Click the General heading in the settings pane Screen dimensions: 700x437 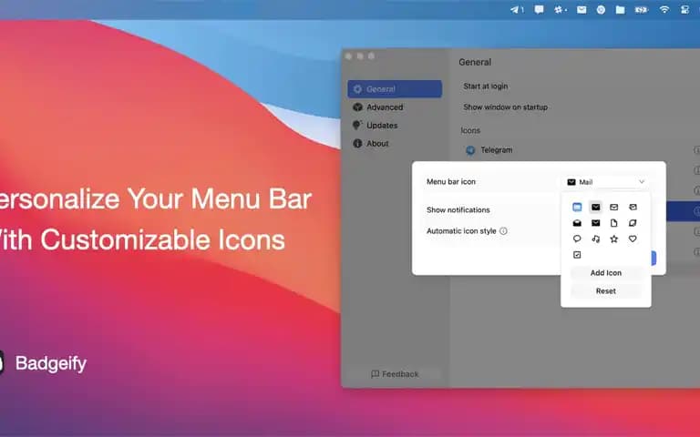point(475,62)
